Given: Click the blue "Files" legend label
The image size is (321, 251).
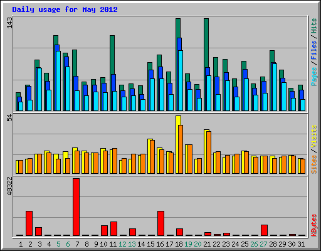Looking at the screenshot, I should [313, 50].
